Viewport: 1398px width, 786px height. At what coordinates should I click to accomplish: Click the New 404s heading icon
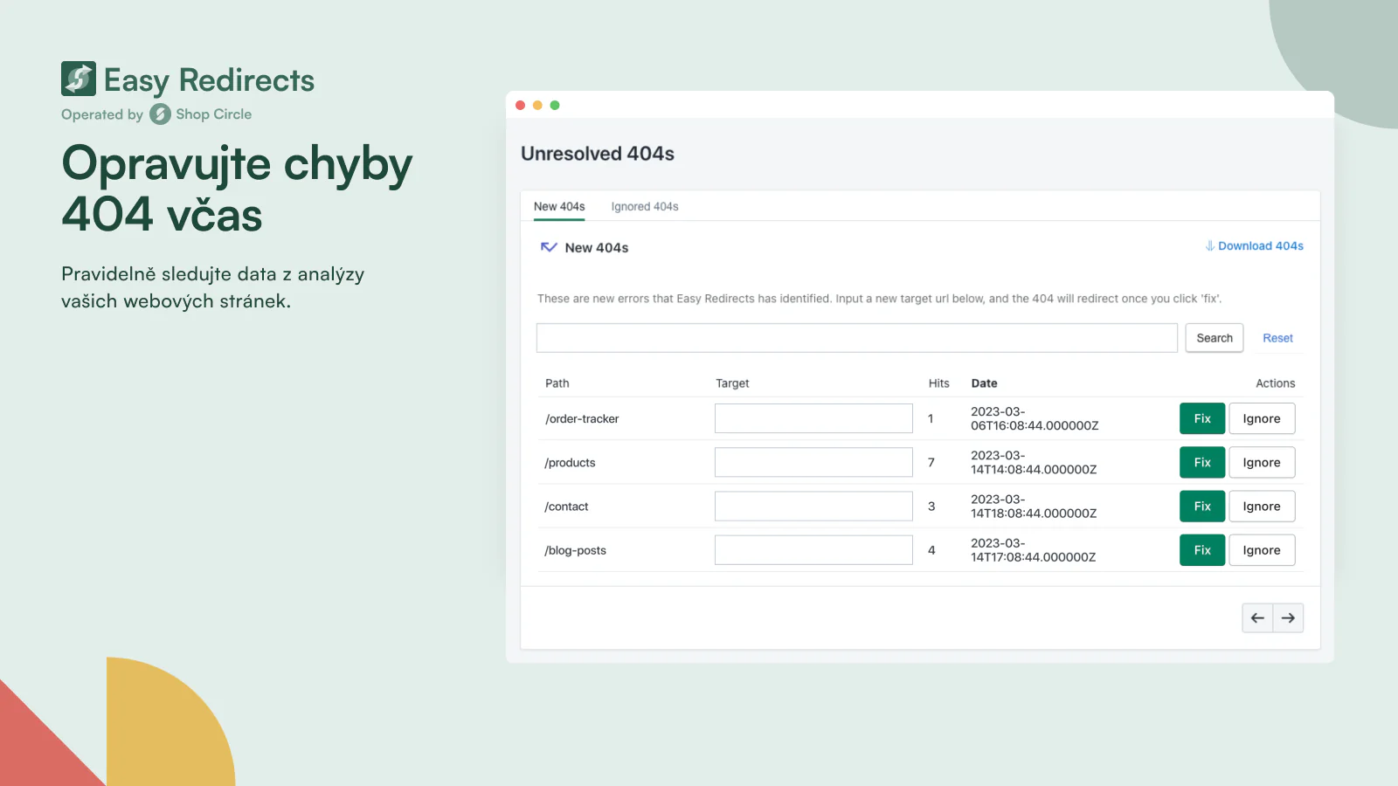point(549,247)
